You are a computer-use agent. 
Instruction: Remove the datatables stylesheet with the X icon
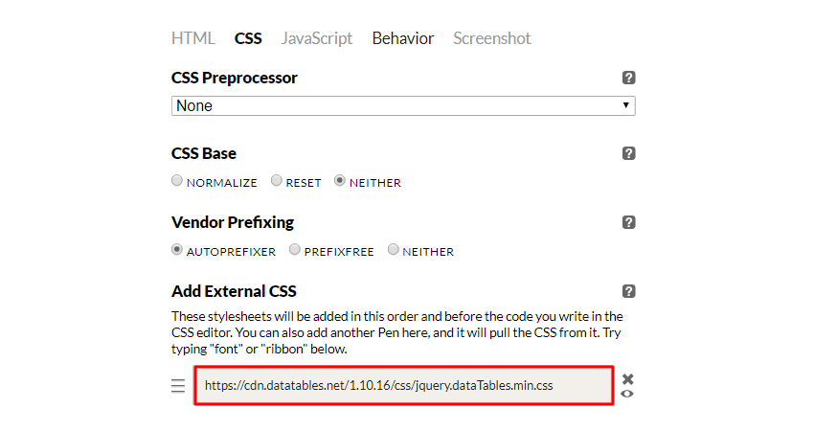(x=628, y=379)
